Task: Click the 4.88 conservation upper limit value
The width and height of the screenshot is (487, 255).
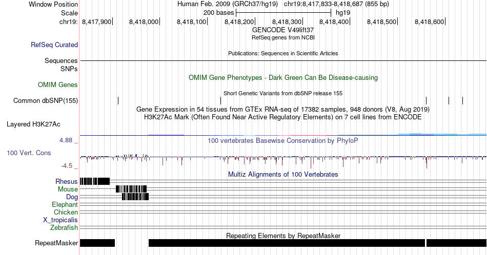Action: click(66, 140)
